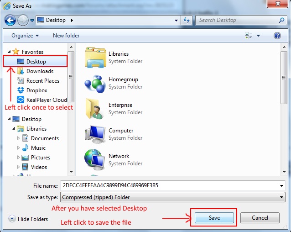Click the RealPlayer Cloud icon

pyautogui.click(x=21, y=100)
